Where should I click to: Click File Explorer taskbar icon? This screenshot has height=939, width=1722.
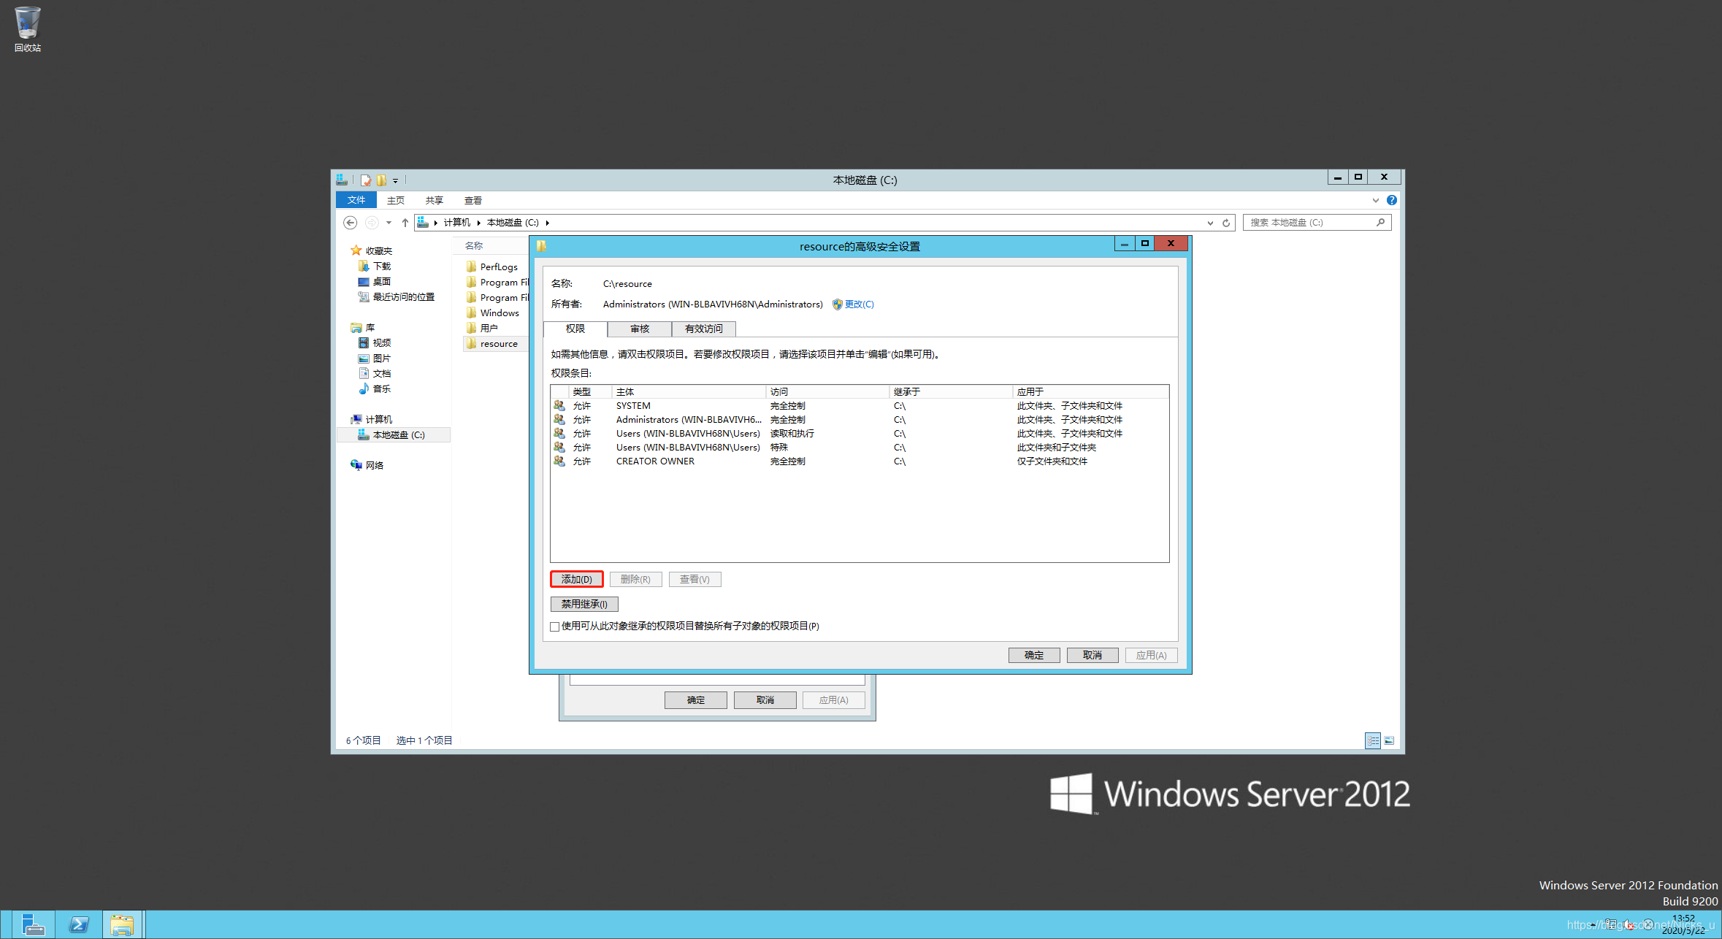122,924
